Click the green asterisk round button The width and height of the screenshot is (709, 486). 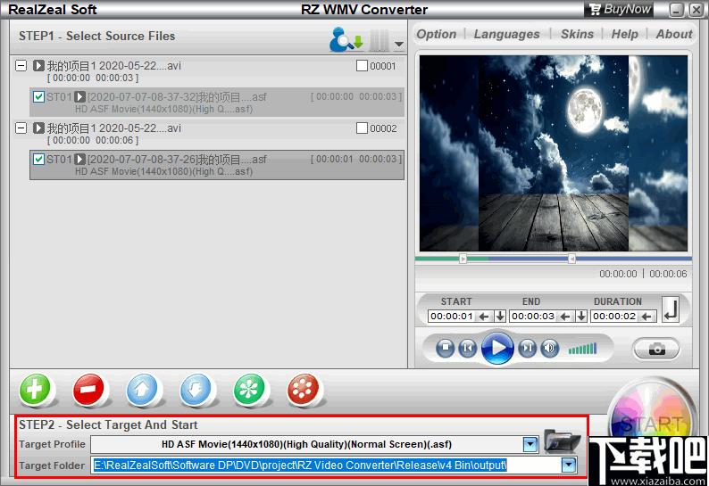tap(250, 389)
